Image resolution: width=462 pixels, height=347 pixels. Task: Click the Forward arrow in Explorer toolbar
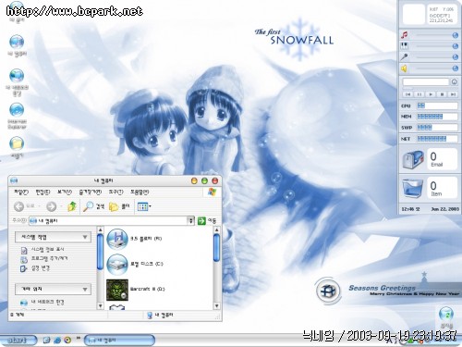click(x=52, y=206)
